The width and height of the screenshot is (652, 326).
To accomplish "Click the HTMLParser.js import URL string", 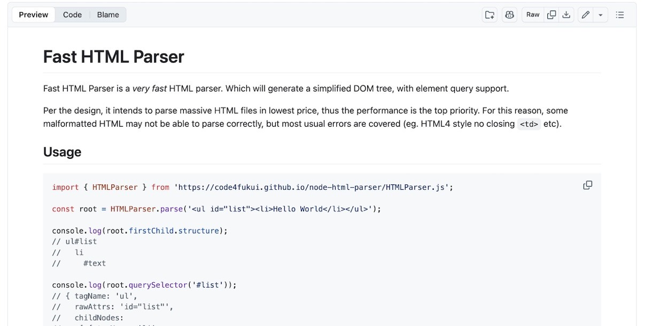I will click(313, 188).
